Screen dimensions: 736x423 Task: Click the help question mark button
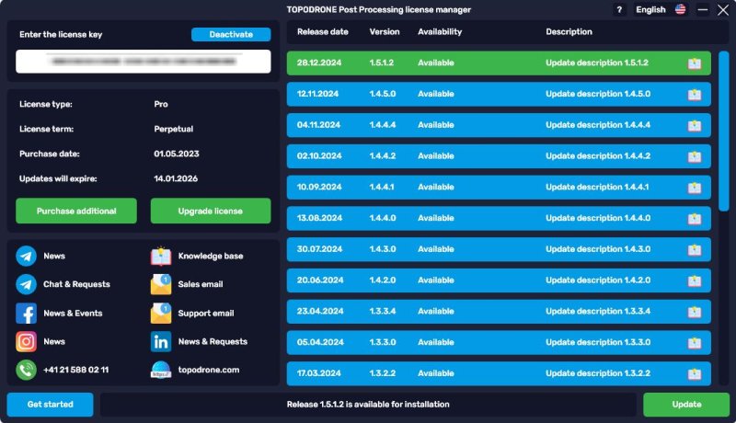(x=619, y=10)
